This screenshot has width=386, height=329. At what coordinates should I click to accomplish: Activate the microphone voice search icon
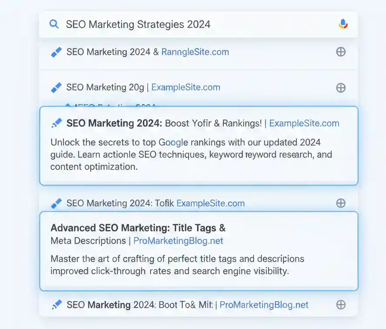coord(344,24)
